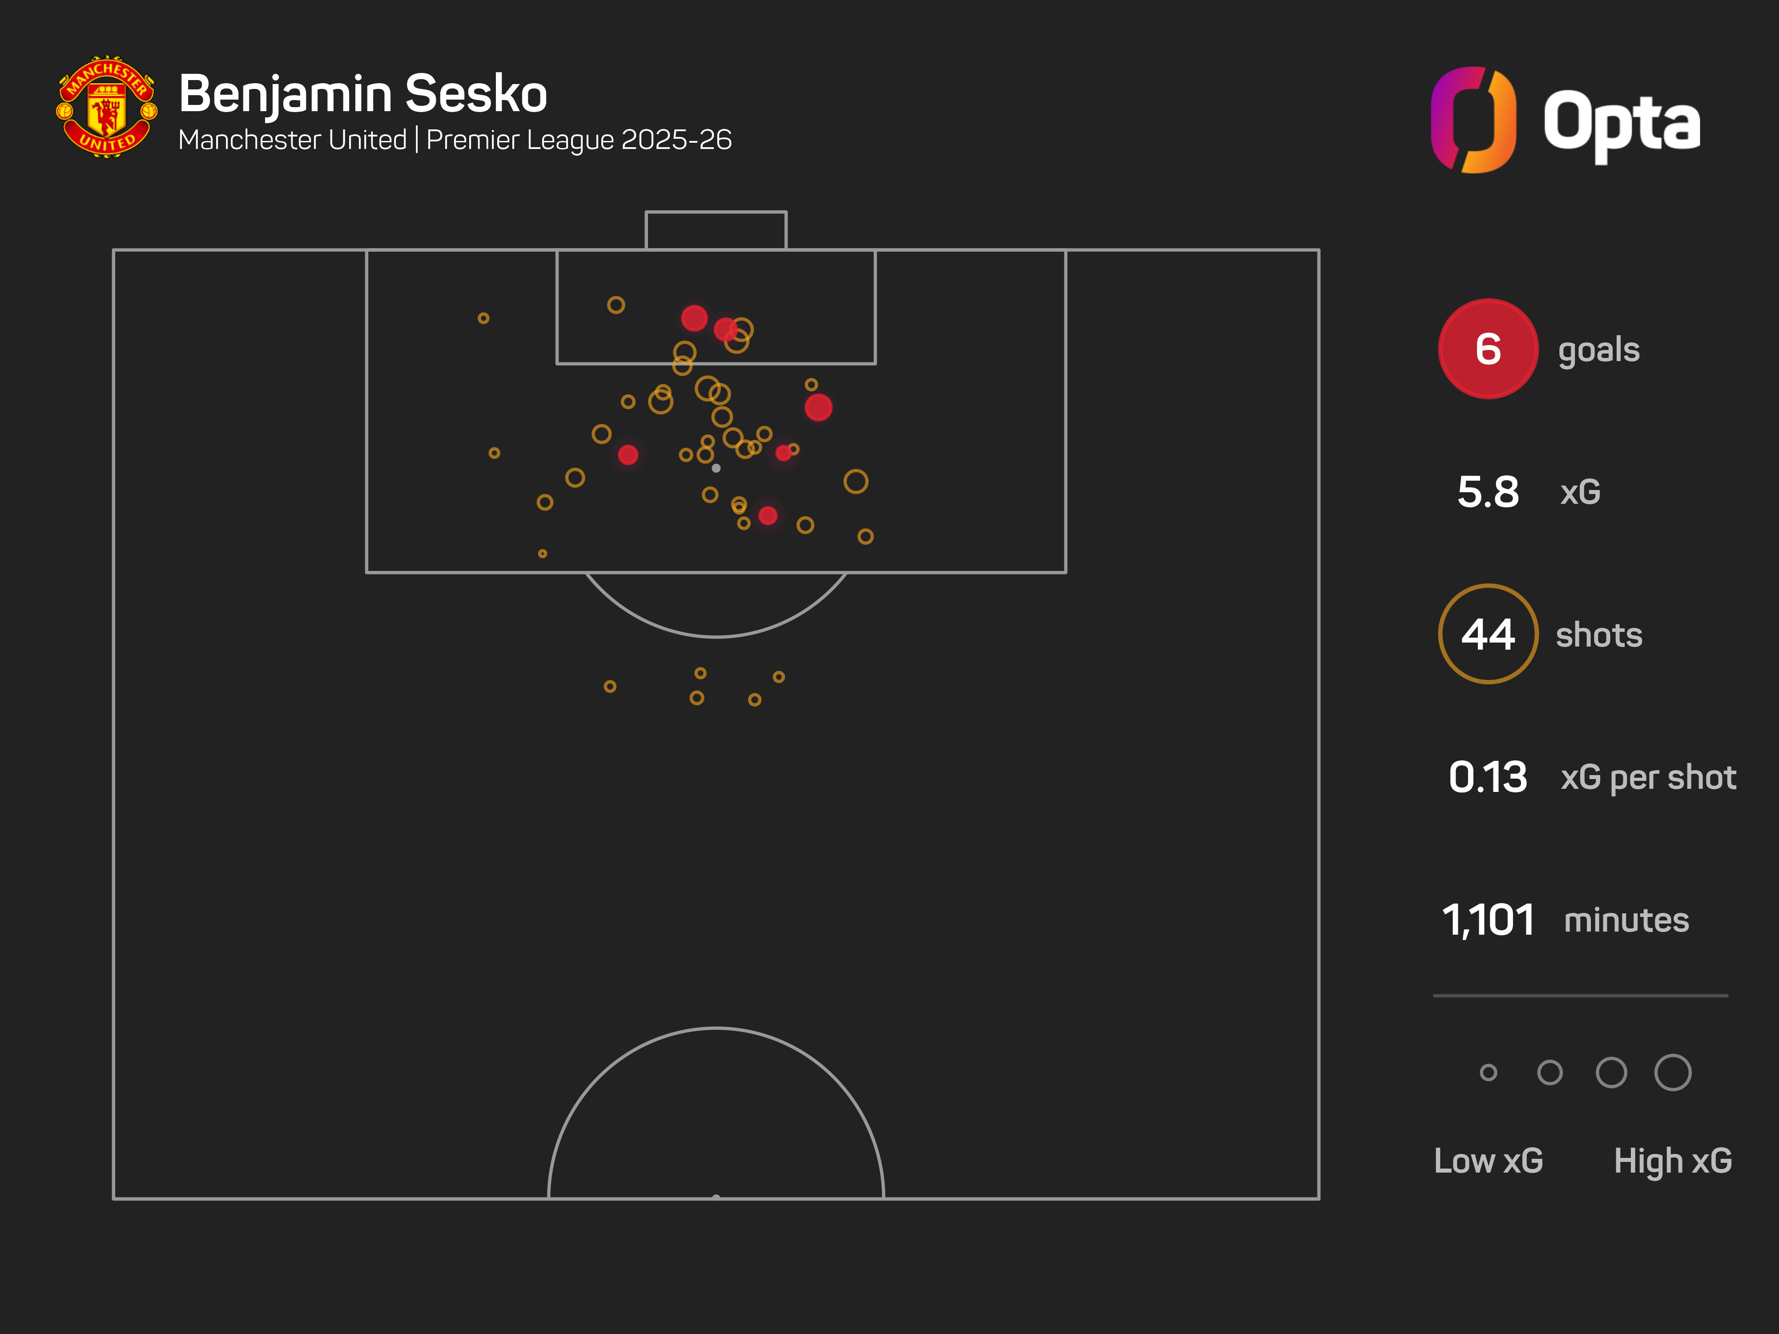Select the largest red goal dot right of centre
The height and width of the screenshot is (1334, 1779).
tap(818, 408)
